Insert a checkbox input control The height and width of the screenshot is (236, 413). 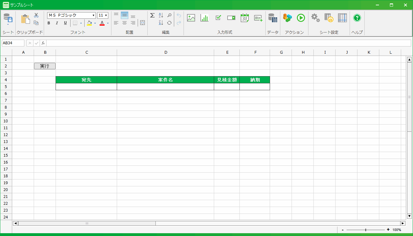point(218,18)
